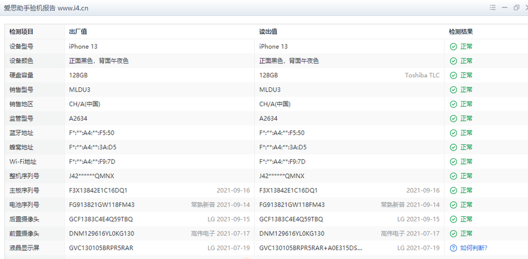Click read device model iPhone 13
Image resolution: width=528 pixels, height=259 pixels.
pos(273,46)
